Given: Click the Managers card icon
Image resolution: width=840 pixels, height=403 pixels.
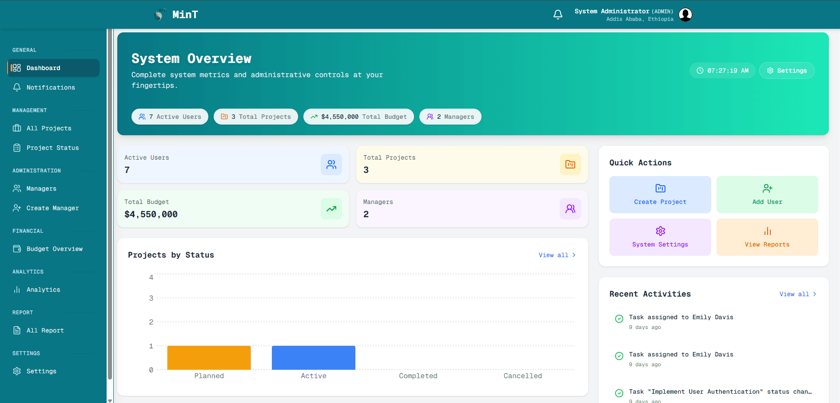Looking at the screenshot, I should pos(570,209).
